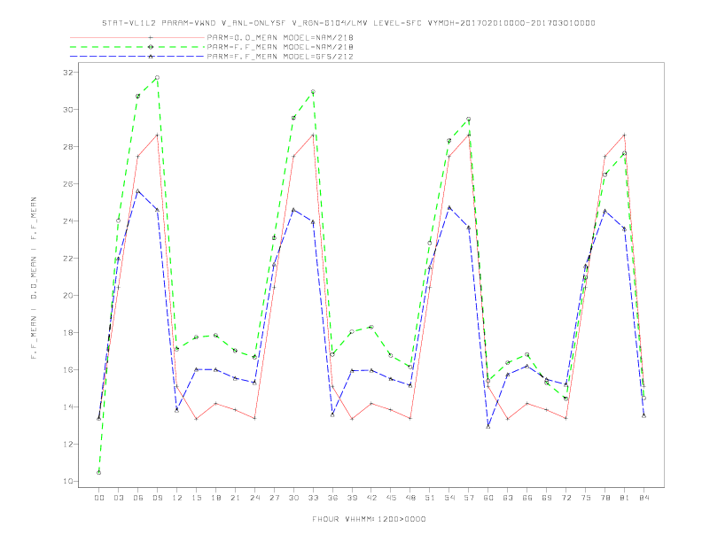Click the x-axis forecast hour label 48

tap(410, 498)
